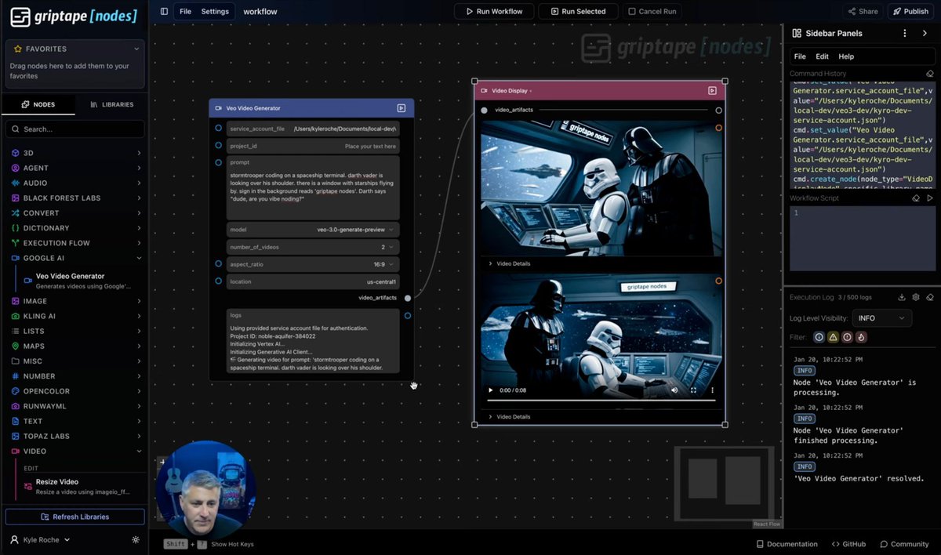
Task: Mute the second video in Video Display
Action: [x=674, y=390]
